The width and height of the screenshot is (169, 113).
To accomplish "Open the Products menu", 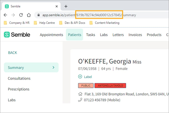I will [x=154, y=35].
